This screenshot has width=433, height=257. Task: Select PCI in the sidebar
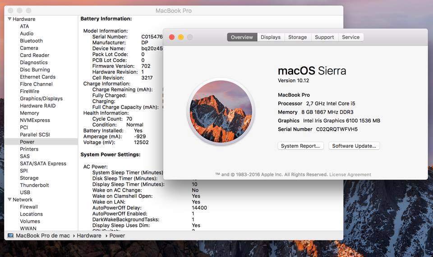(x=24, y=127)
